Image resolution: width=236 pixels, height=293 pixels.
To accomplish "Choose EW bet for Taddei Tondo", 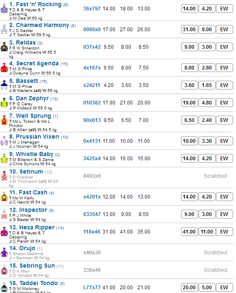I will coord(224,288).
